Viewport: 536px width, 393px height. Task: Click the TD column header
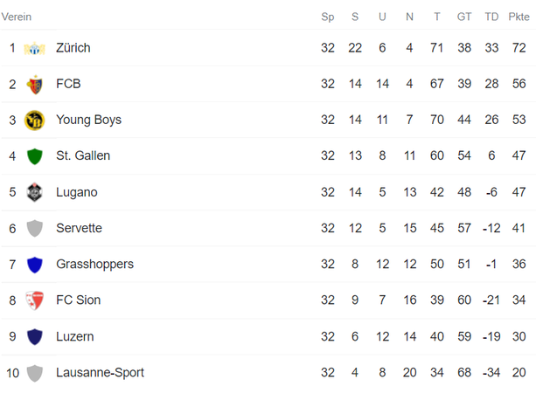tap(491, 17)
